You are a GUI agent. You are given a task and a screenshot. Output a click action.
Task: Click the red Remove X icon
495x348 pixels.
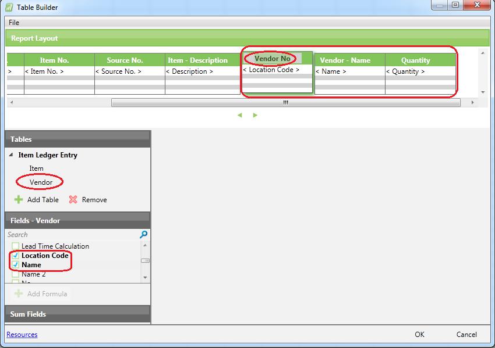tap(73, 200)
